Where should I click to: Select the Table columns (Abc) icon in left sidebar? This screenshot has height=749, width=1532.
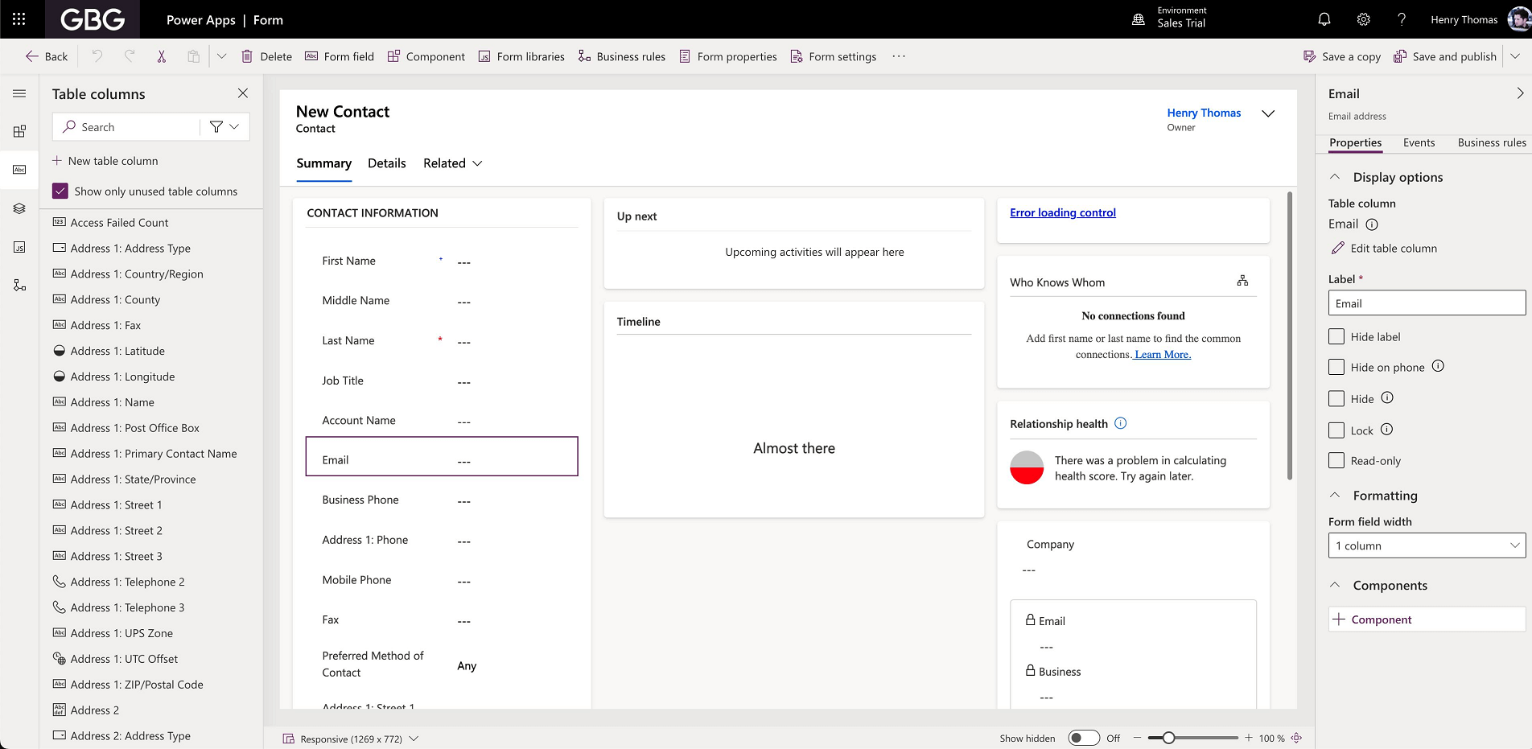click(19, 170)
